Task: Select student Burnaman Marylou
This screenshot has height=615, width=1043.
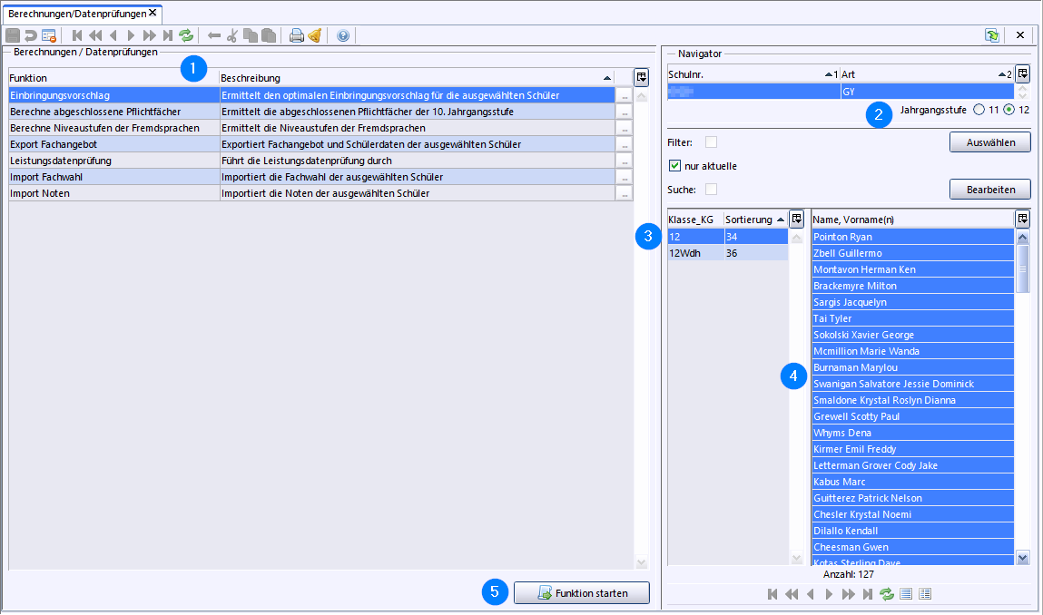Action: click(x=912, y=367)
